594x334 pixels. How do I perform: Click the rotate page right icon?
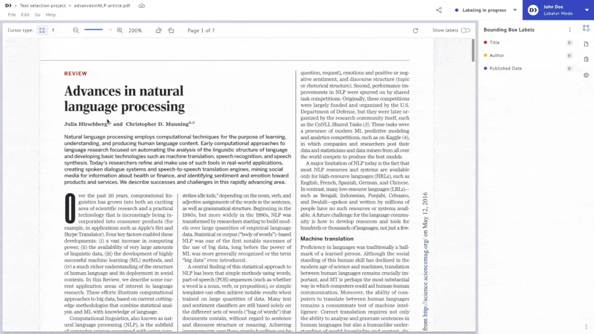coord(171,30)
